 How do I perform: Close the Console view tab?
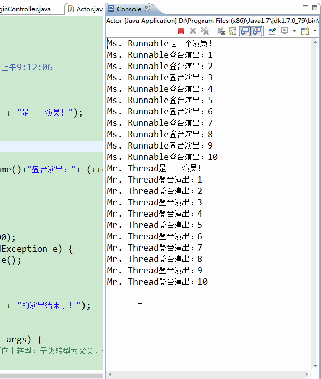[x=148, y=9]
